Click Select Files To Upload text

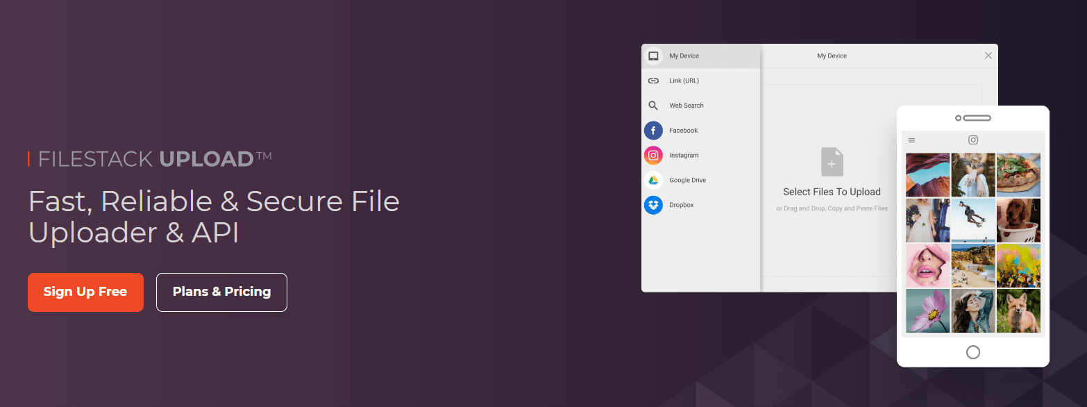pyautogui.click(x=832, y=192)
